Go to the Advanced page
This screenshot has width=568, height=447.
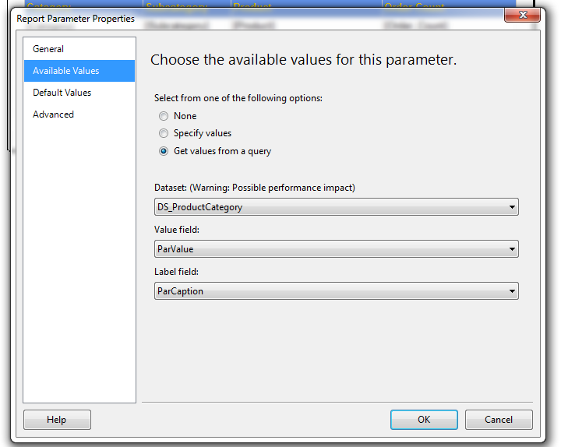pos(53,114)
